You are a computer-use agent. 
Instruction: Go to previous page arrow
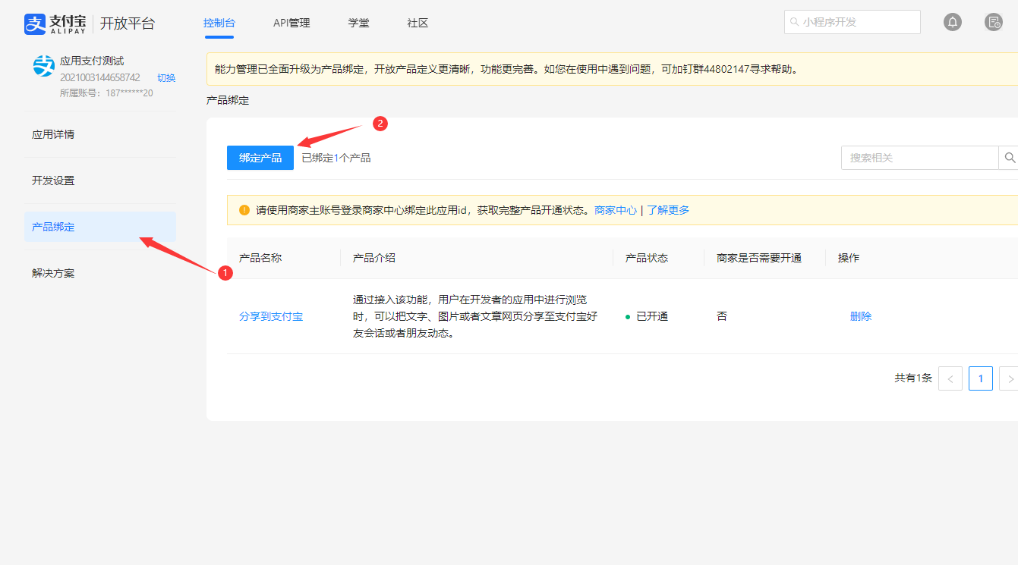(950, 378)
